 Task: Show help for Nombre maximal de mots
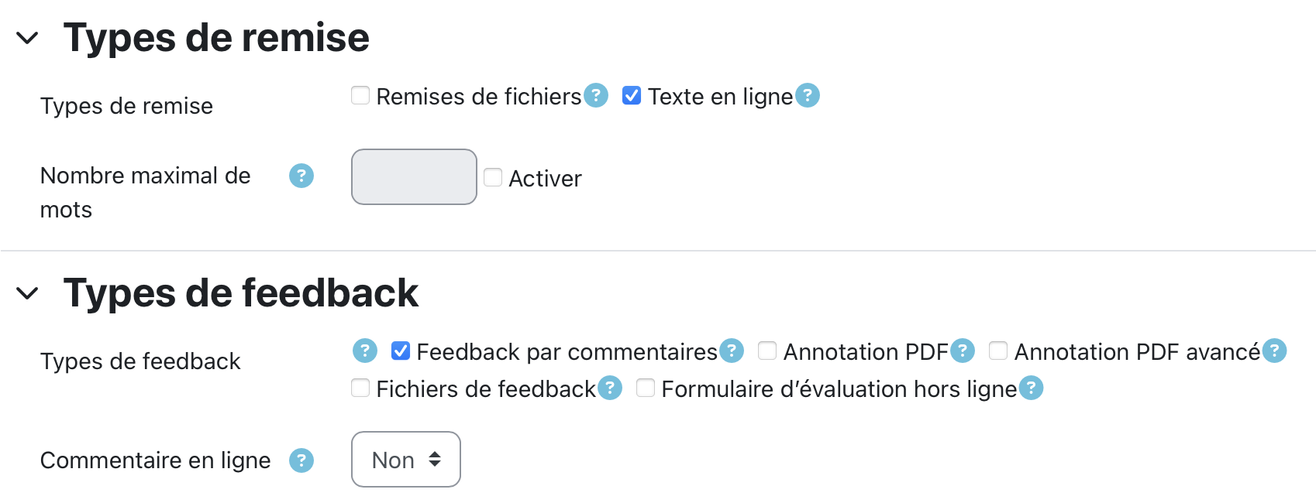[x=301, y=176]
